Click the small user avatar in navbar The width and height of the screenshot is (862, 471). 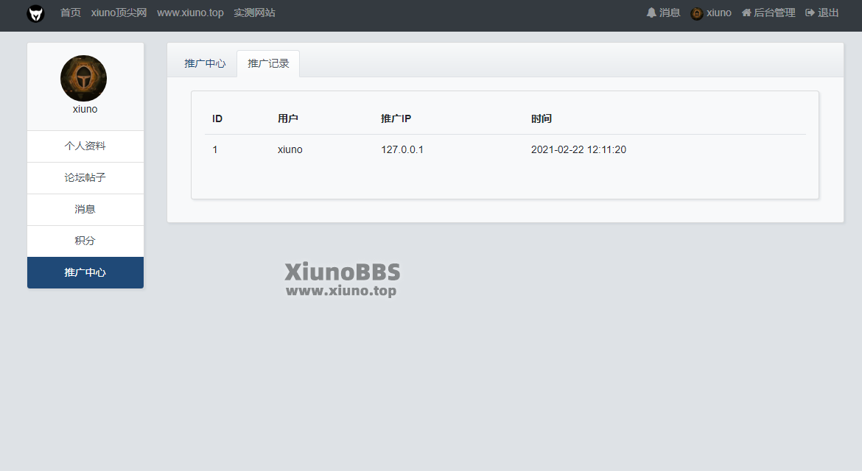pyautogui.click(x=696, y=13)
